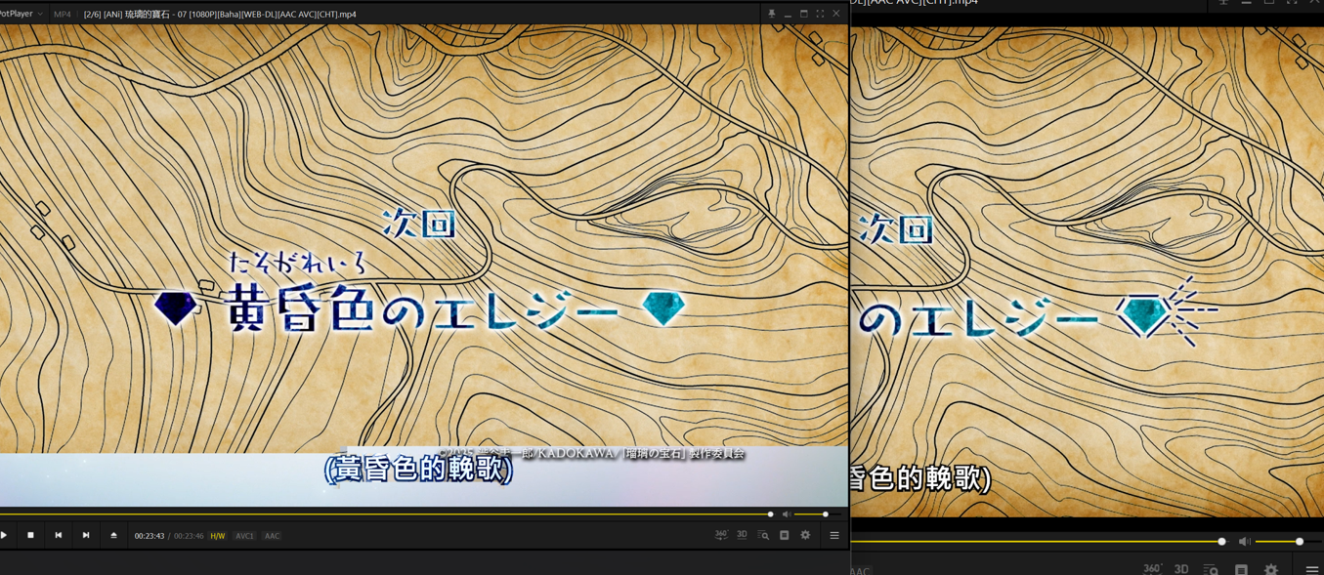Click the MP4 format label in title bar

coord(63,15)
